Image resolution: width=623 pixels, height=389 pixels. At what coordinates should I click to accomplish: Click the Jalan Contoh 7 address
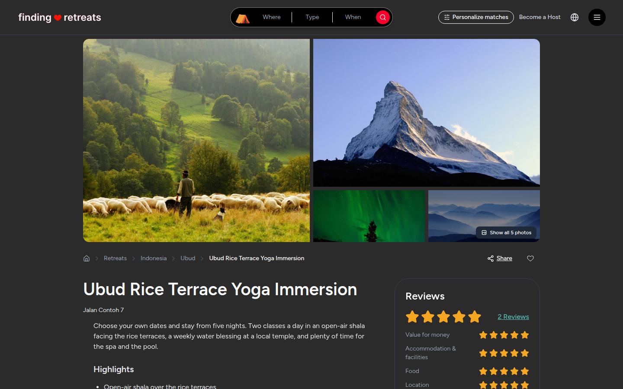(103, 310)
